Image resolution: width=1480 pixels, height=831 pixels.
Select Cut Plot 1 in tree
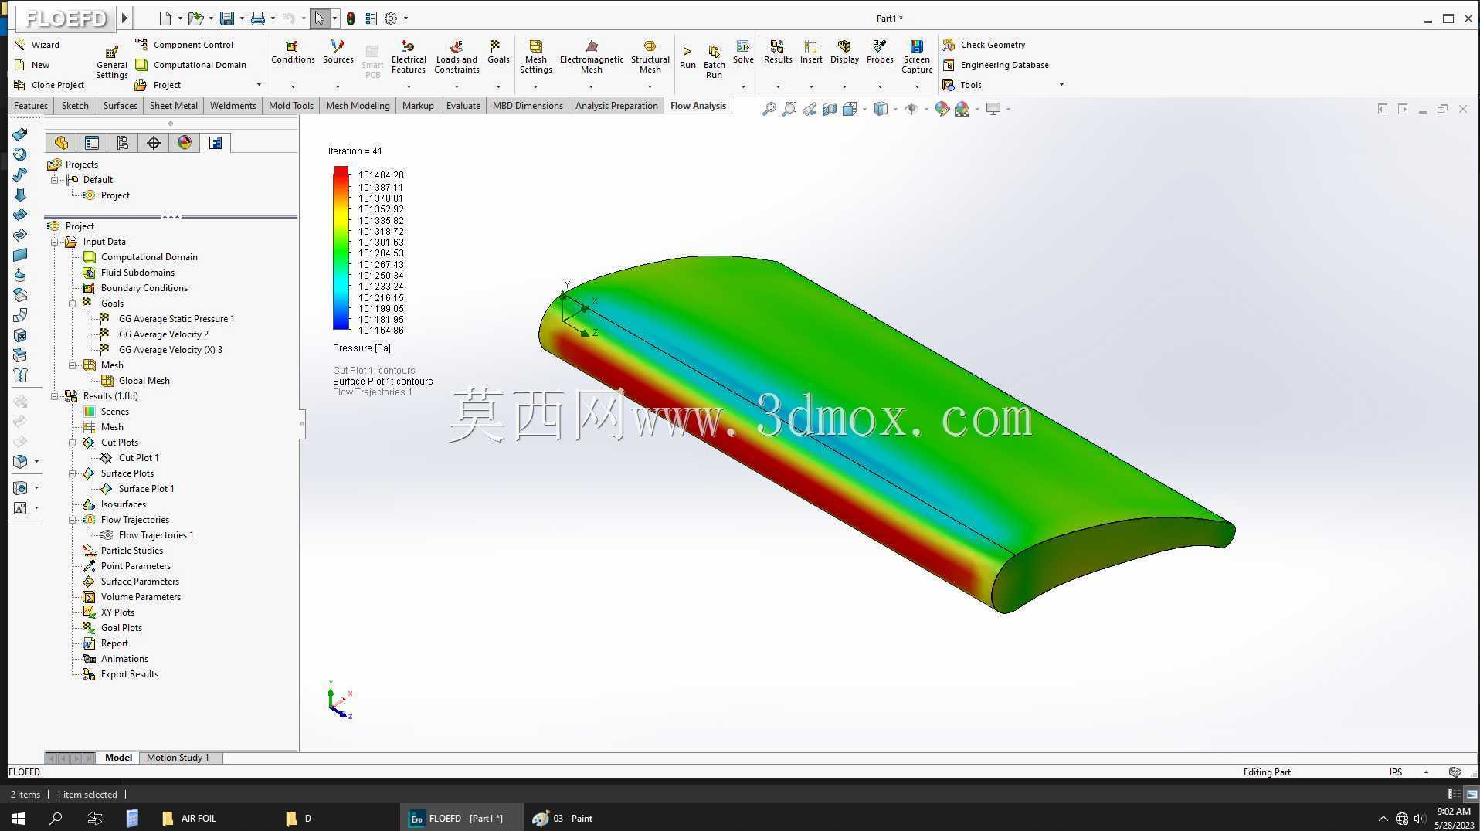(138, 458)
